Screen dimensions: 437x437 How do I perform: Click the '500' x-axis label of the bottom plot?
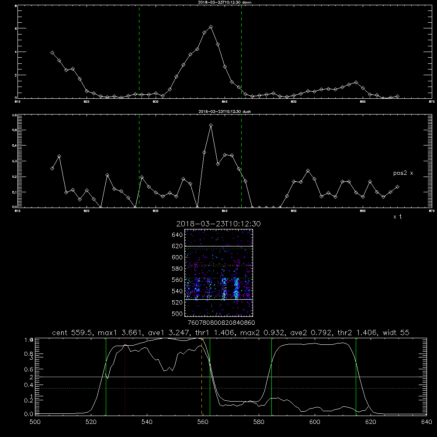[35, 422]
